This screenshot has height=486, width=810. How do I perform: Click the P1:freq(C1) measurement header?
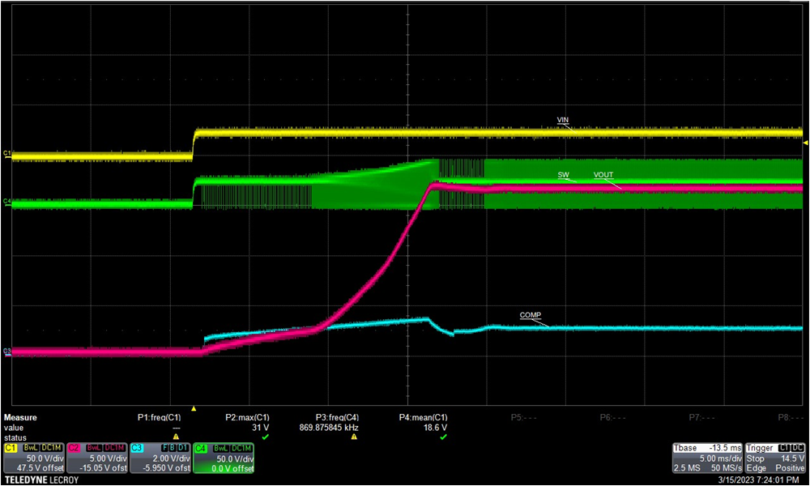click(159, 418)
